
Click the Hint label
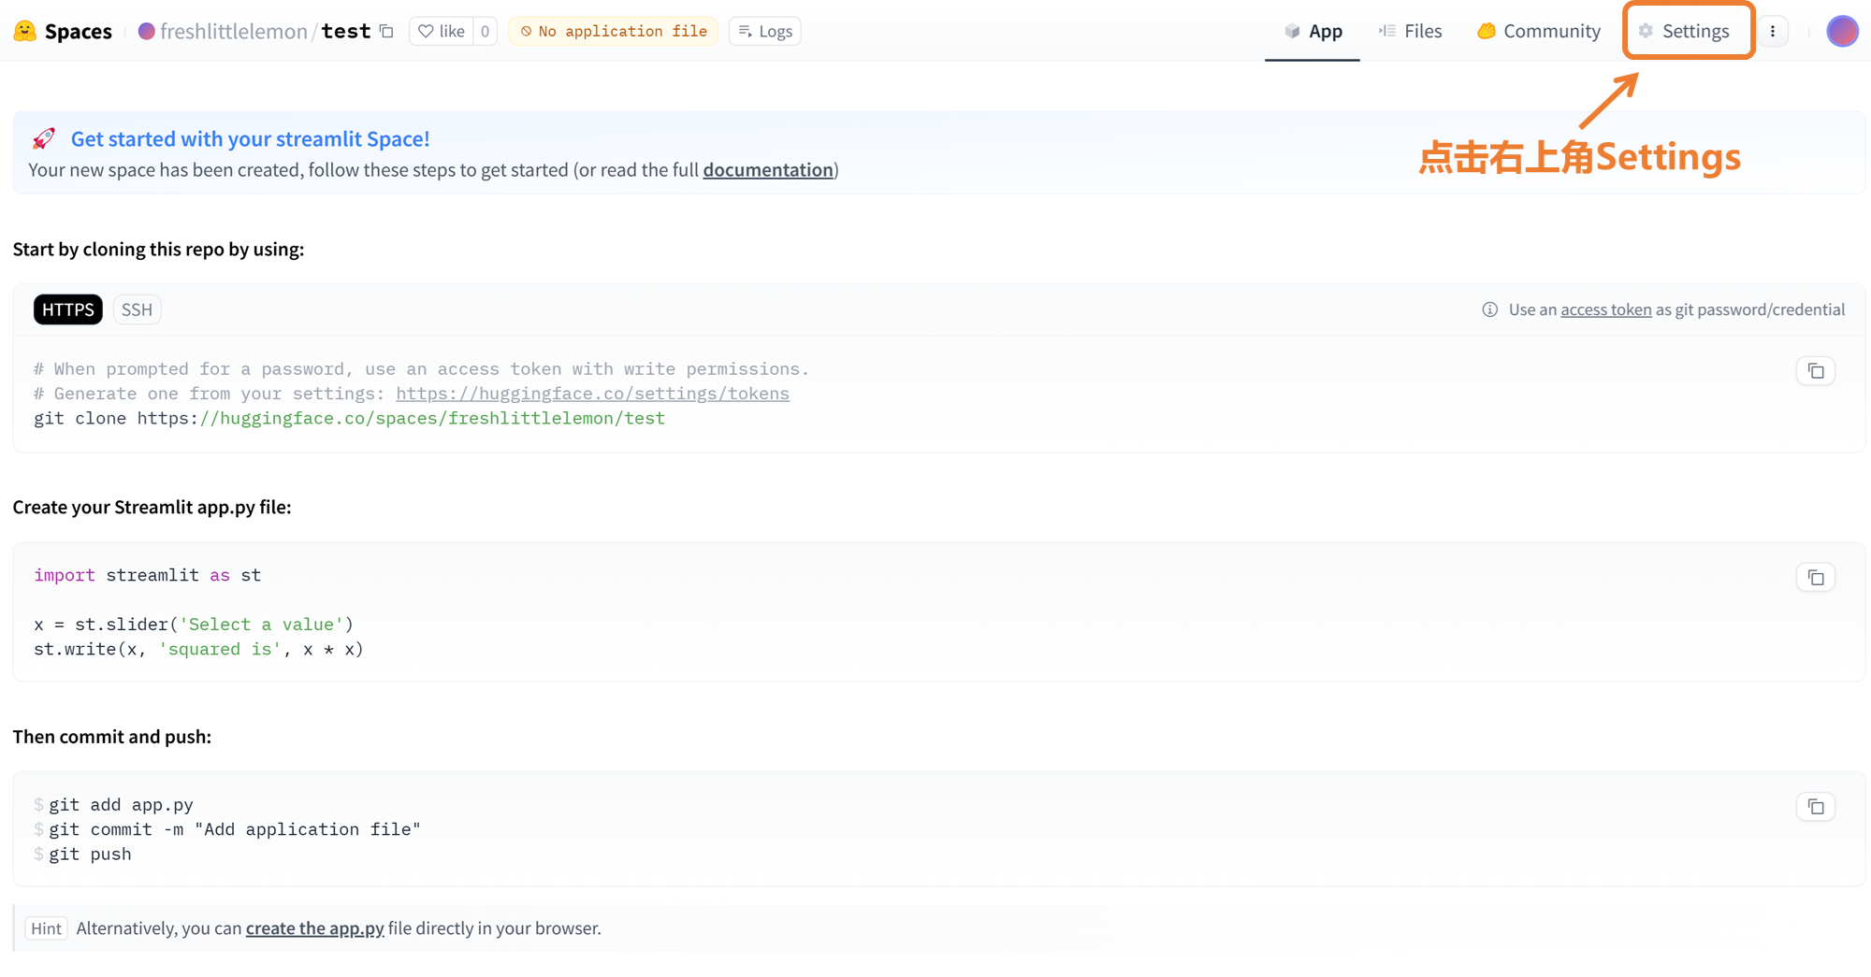point(46,928)
